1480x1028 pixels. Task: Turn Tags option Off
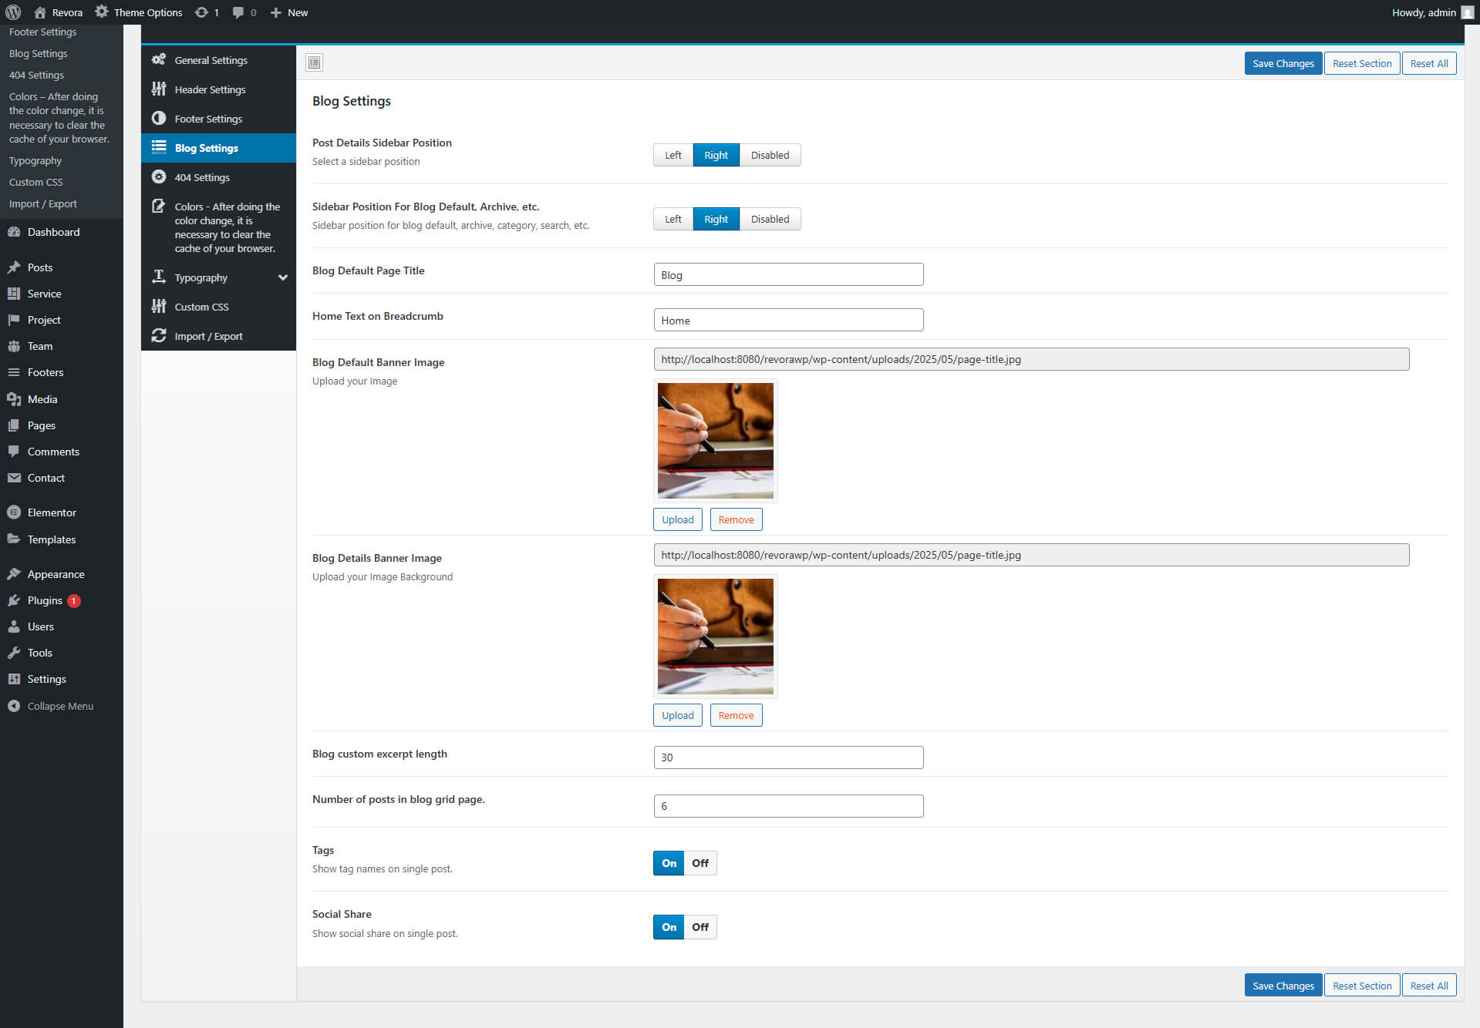click(x=700, y=863)
